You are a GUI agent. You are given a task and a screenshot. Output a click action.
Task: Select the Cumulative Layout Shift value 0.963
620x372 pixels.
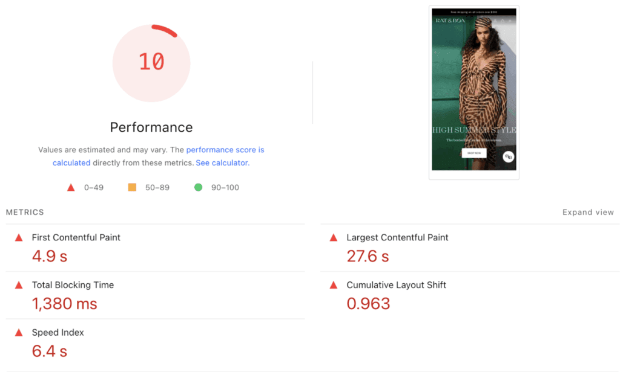pyautogui.click(x=368, y=304)
